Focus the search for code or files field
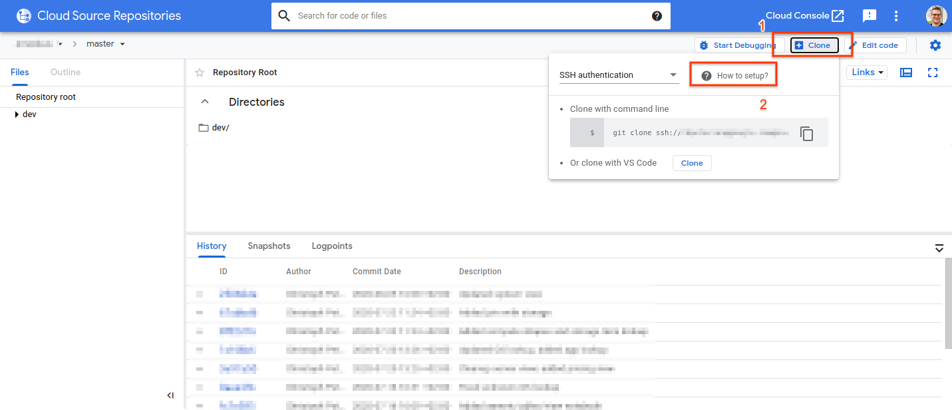952x410 pixels. tap(471, 16)
